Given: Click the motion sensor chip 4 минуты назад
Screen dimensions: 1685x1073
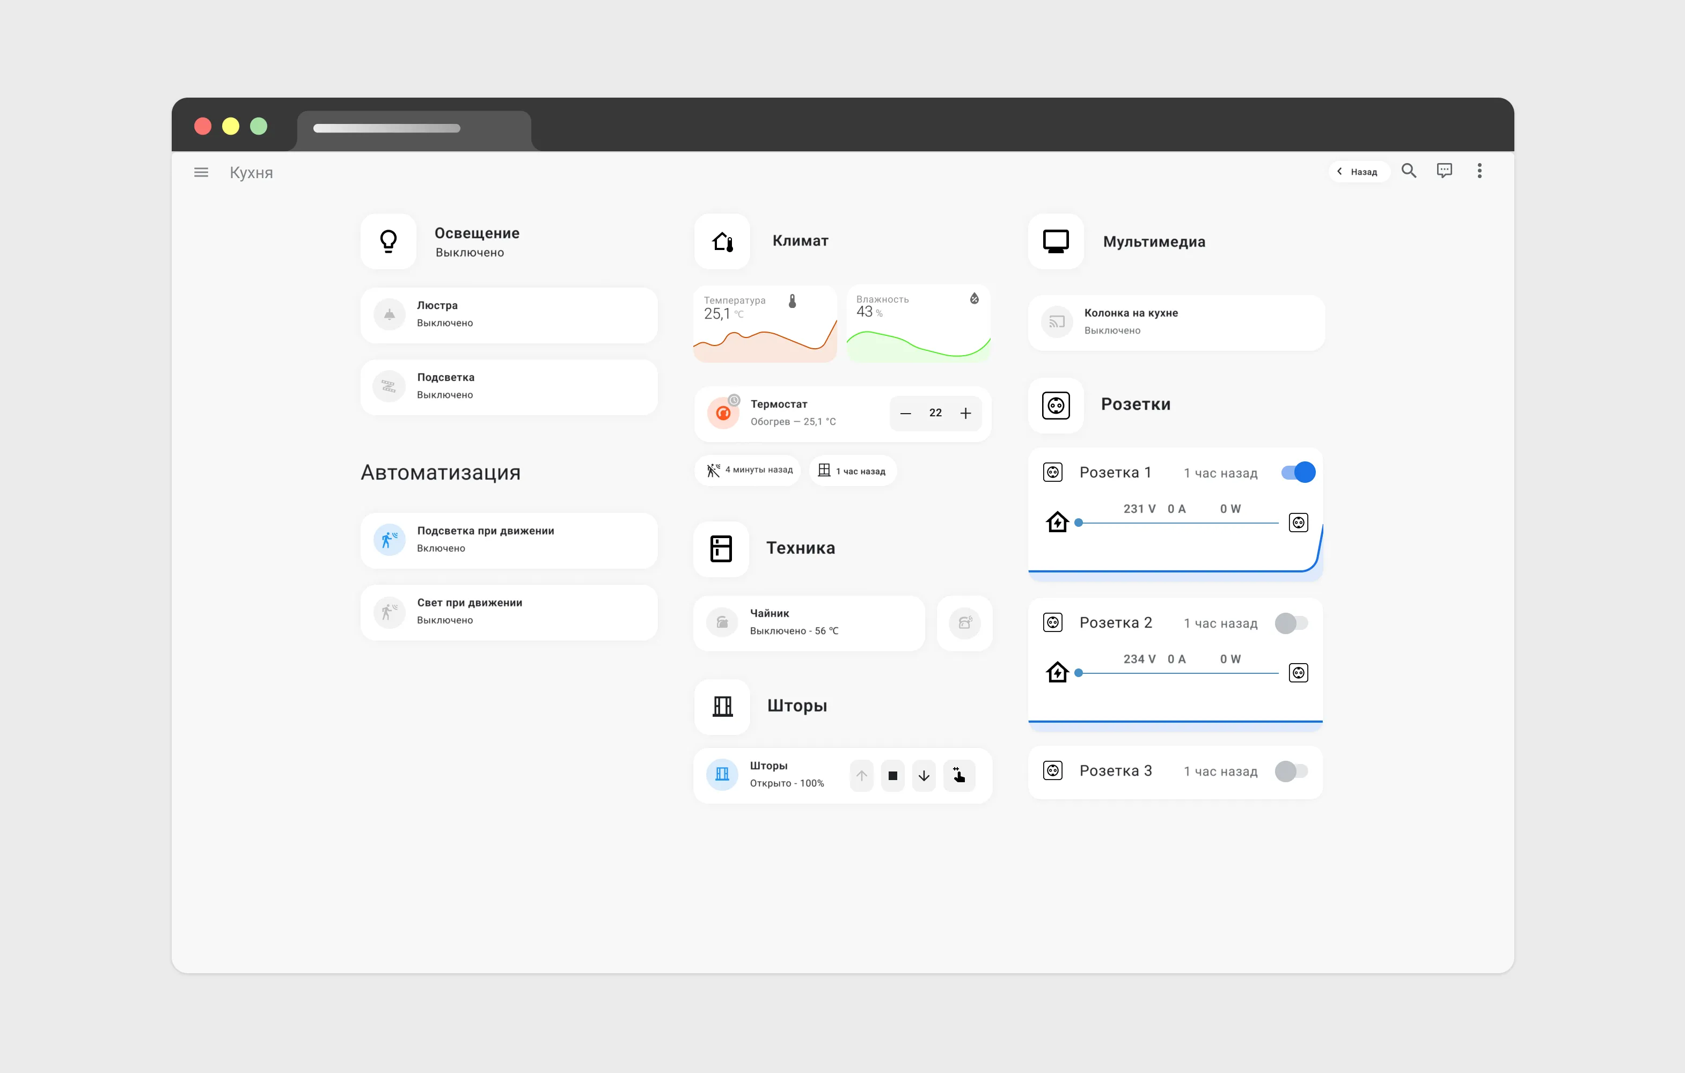Looking at the screenshot, I should coord(748,470).
